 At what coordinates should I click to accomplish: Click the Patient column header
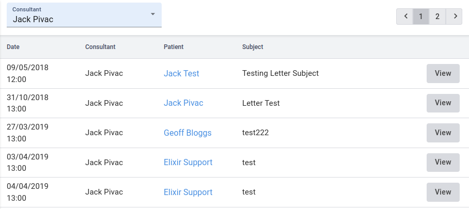174,47
